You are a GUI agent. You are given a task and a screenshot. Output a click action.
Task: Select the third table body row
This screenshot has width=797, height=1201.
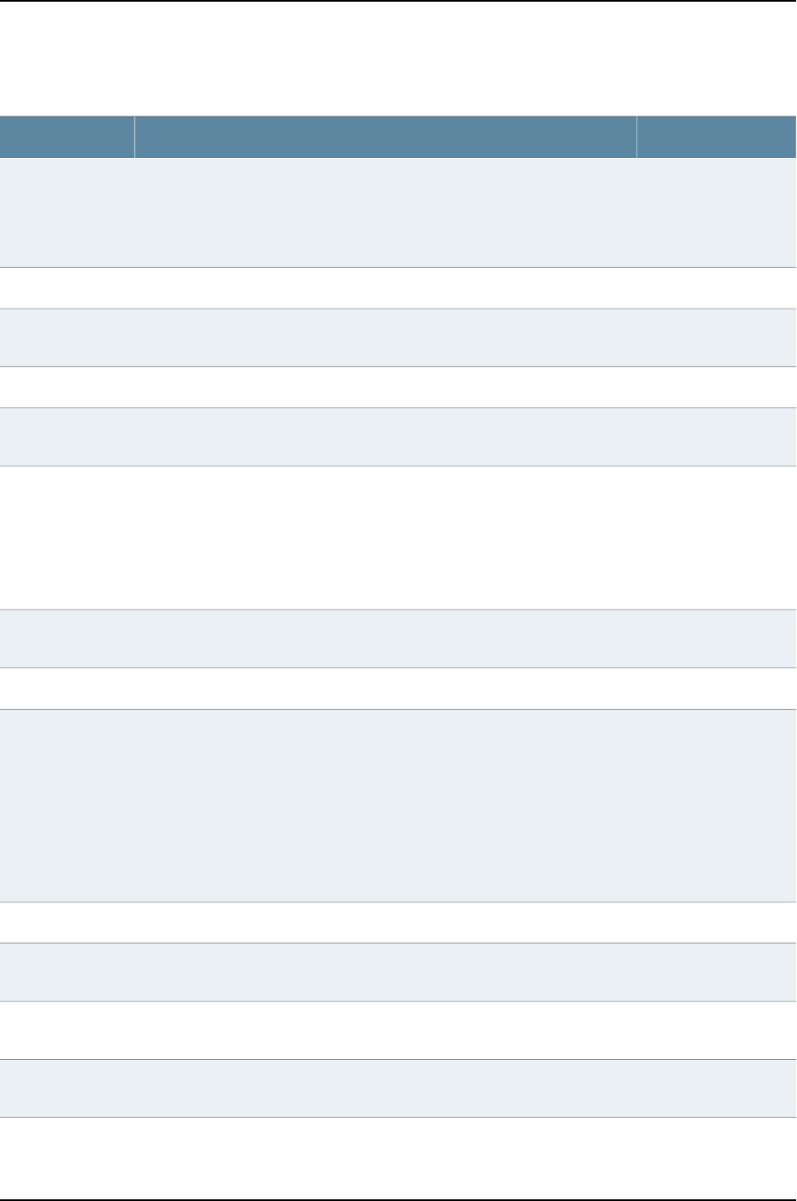tap(398, 337)
